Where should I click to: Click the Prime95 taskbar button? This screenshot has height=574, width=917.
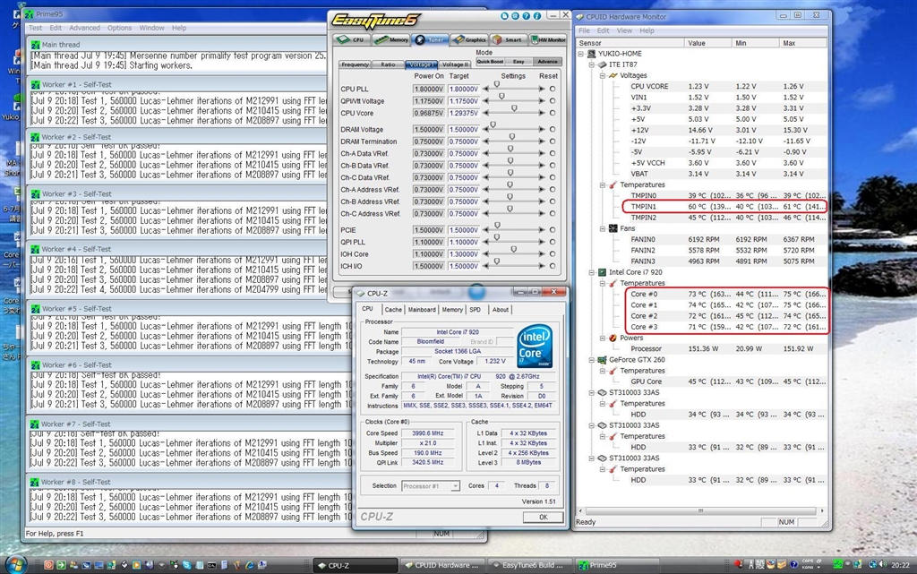coord(619,565)
